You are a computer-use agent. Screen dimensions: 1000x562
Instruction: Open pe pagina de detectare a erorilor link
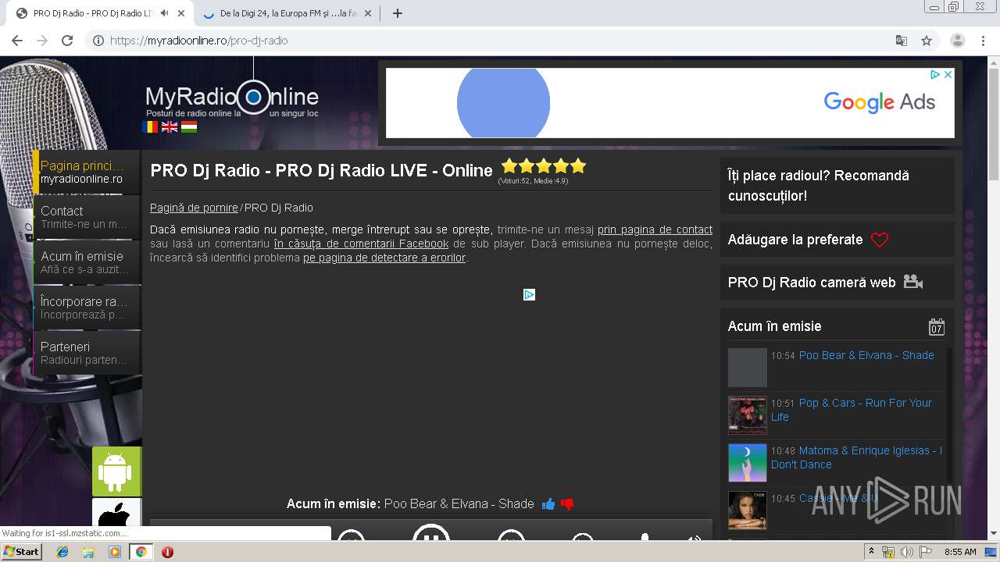pos(384,258)
